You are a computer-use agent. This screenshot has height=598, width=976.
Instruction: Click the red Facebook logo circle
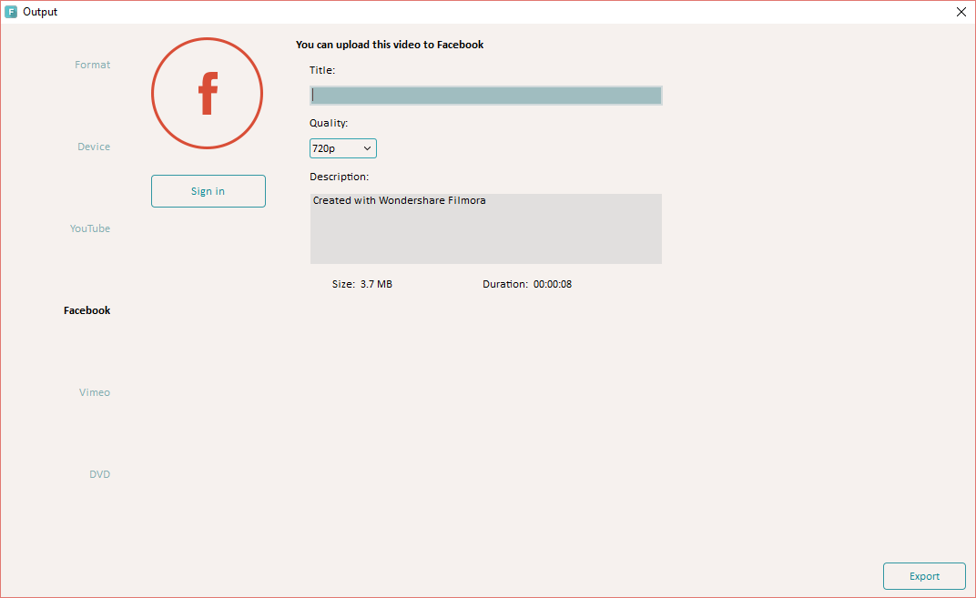click(208, 94)
